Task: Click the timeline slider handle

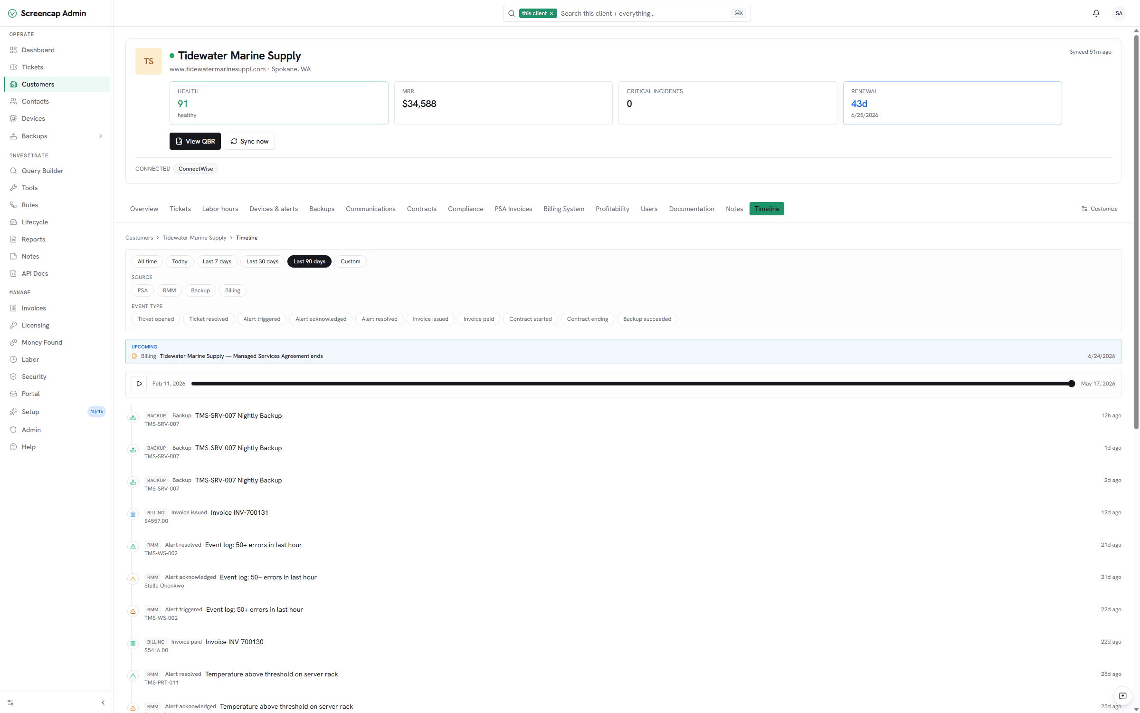Action: coord(1072,384)
